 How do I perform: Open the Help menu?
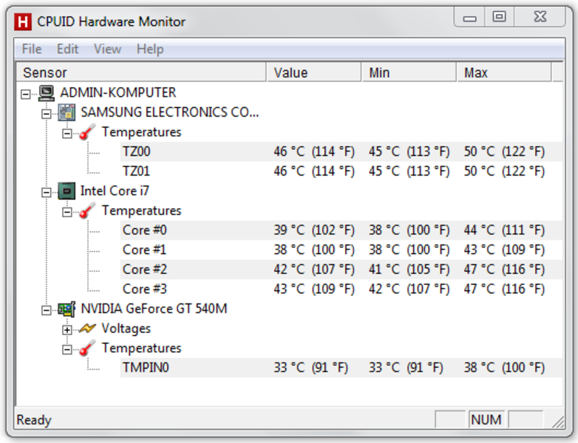150,49
